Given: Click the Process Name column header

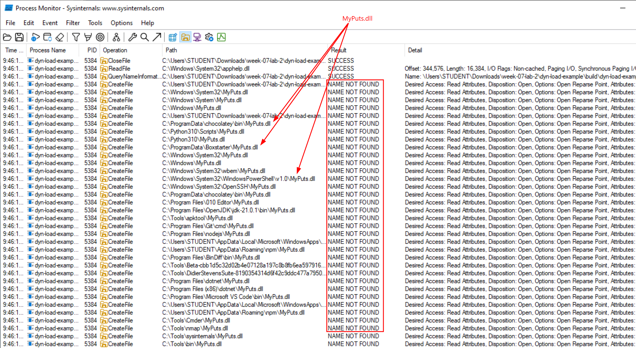Looking at the screenshot, I should tap(48, 50).
